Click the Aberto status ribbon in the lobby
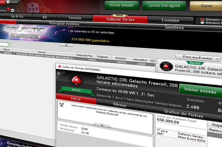Viewport: 222px width, 147px height. [76, 90]
